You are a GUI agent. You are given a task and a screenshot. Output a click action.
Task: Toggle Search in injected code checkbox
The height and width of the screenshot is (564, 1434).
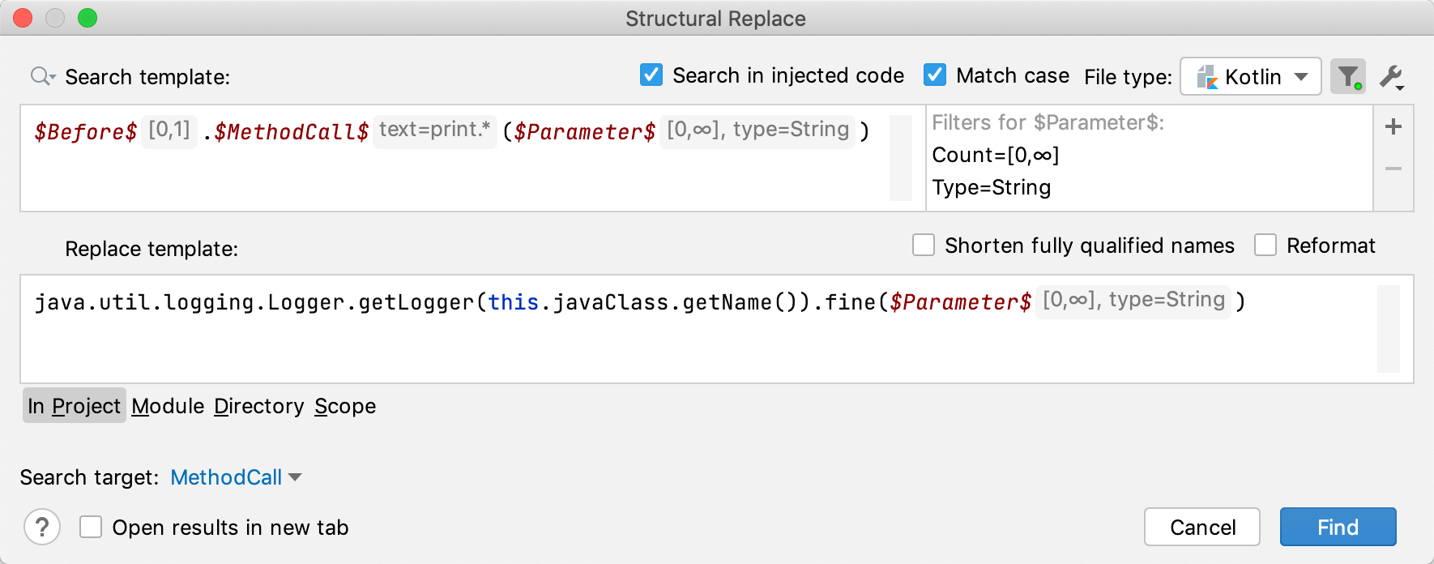651,75
